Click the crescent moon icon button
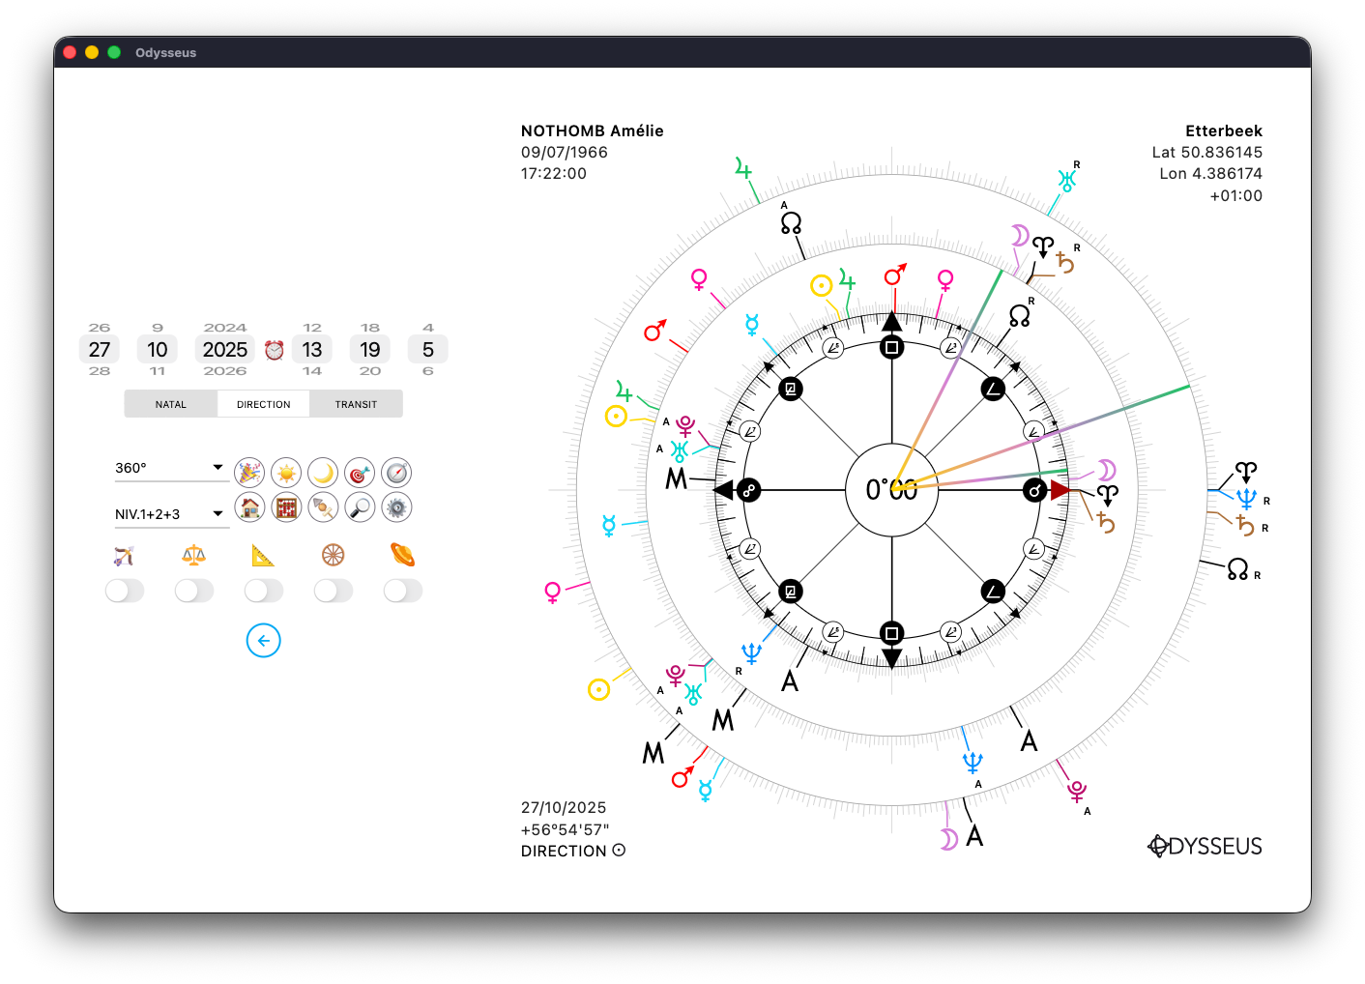The width and height of the screenshot is (1365, 984). click(x=323, y=473)
